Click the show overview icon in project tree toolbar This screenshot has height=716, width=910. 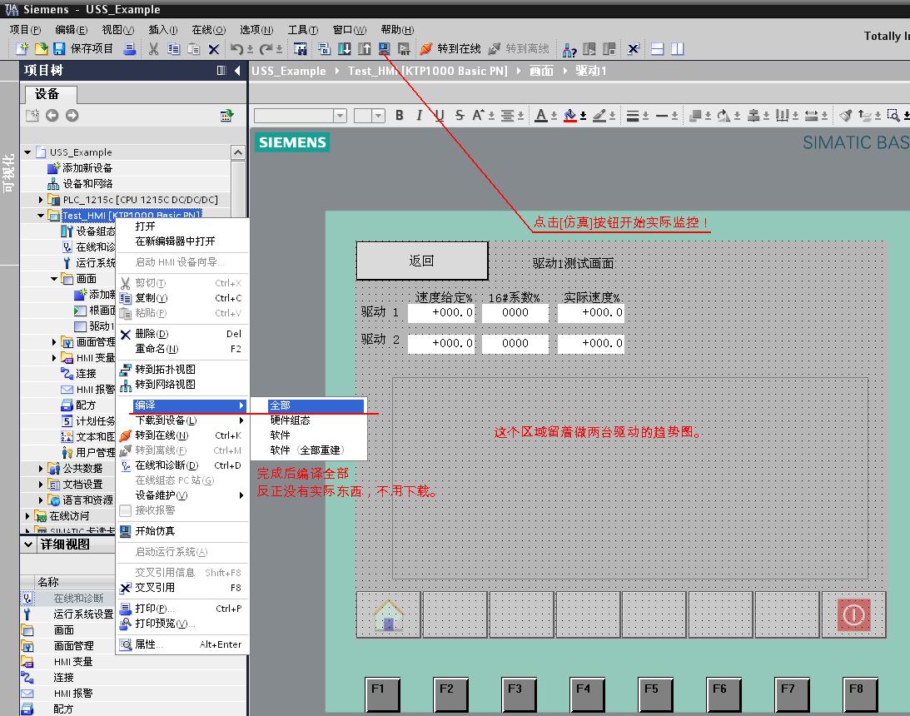(x=227, y=116)
